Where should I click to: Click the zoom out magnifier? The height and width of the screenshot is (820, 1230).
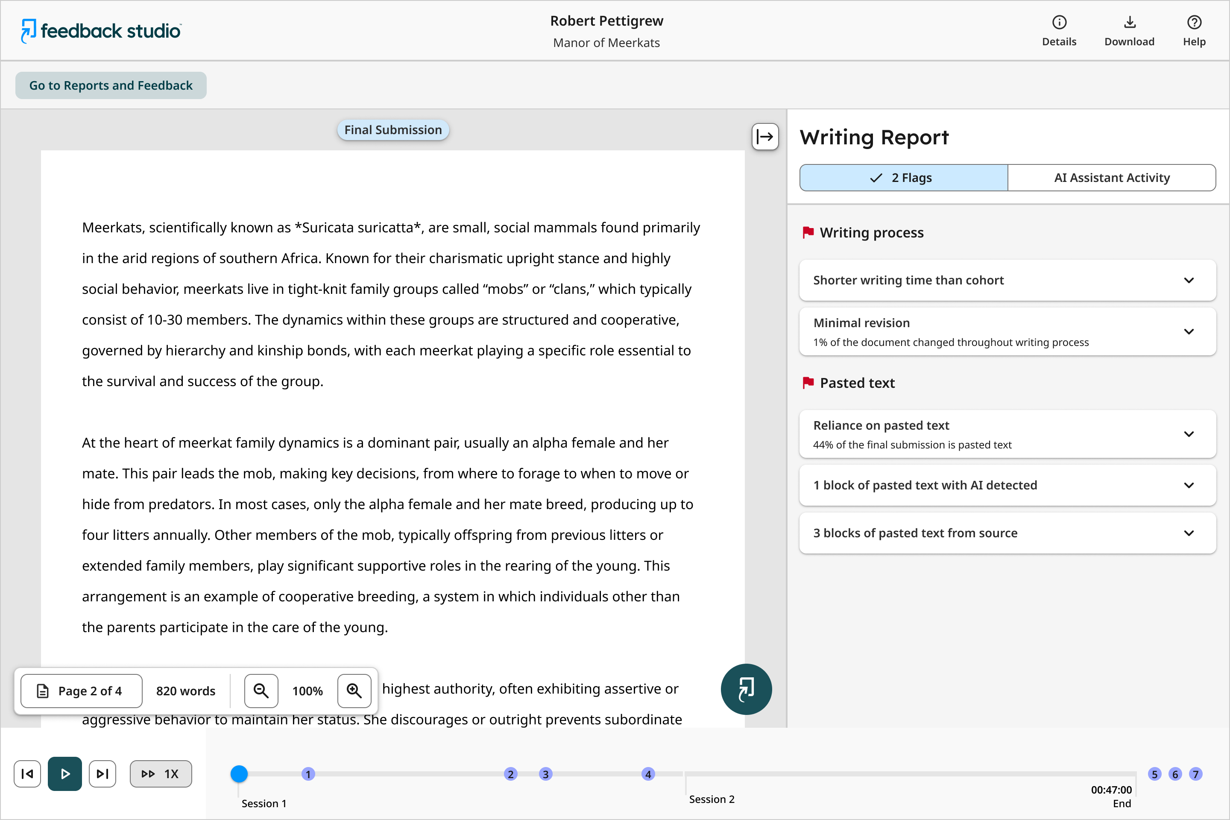pos(261,691)
